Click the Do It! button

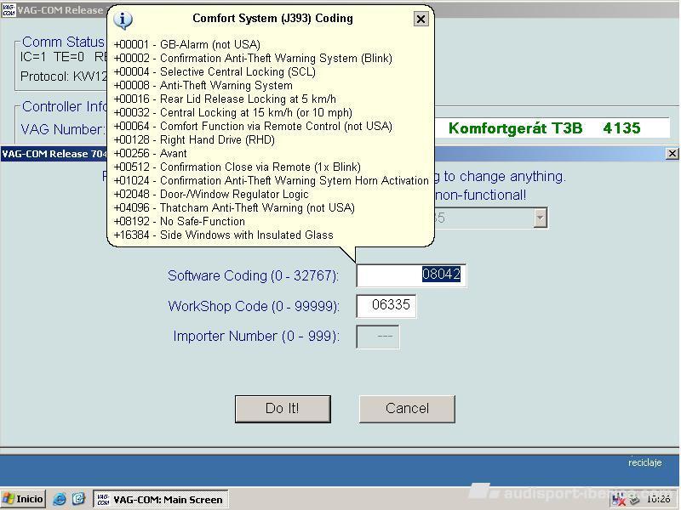283,409
